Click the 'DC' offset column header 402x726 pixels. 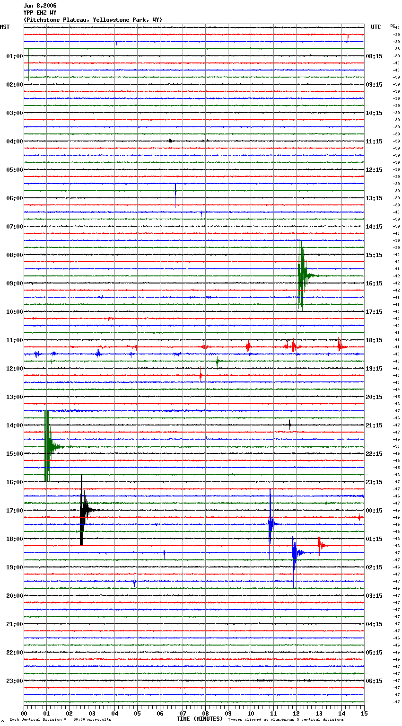pos(393,25)
